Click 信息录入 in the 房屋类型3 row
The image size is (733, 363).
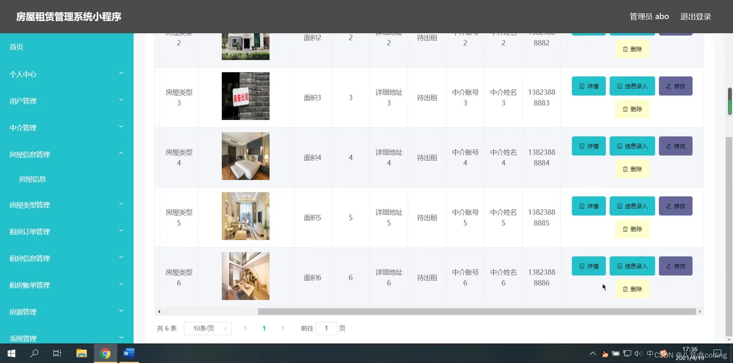[x=632, y=86]
